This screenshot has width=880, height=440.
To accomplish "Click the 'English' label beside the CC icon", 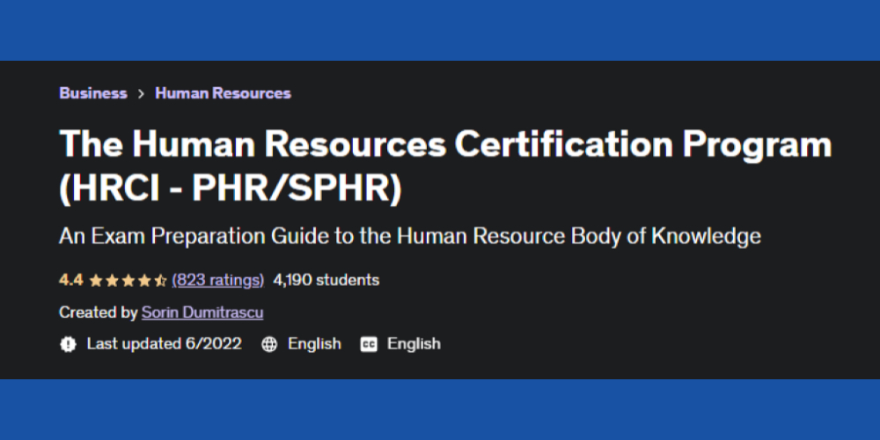I will [x=414, y=343].
